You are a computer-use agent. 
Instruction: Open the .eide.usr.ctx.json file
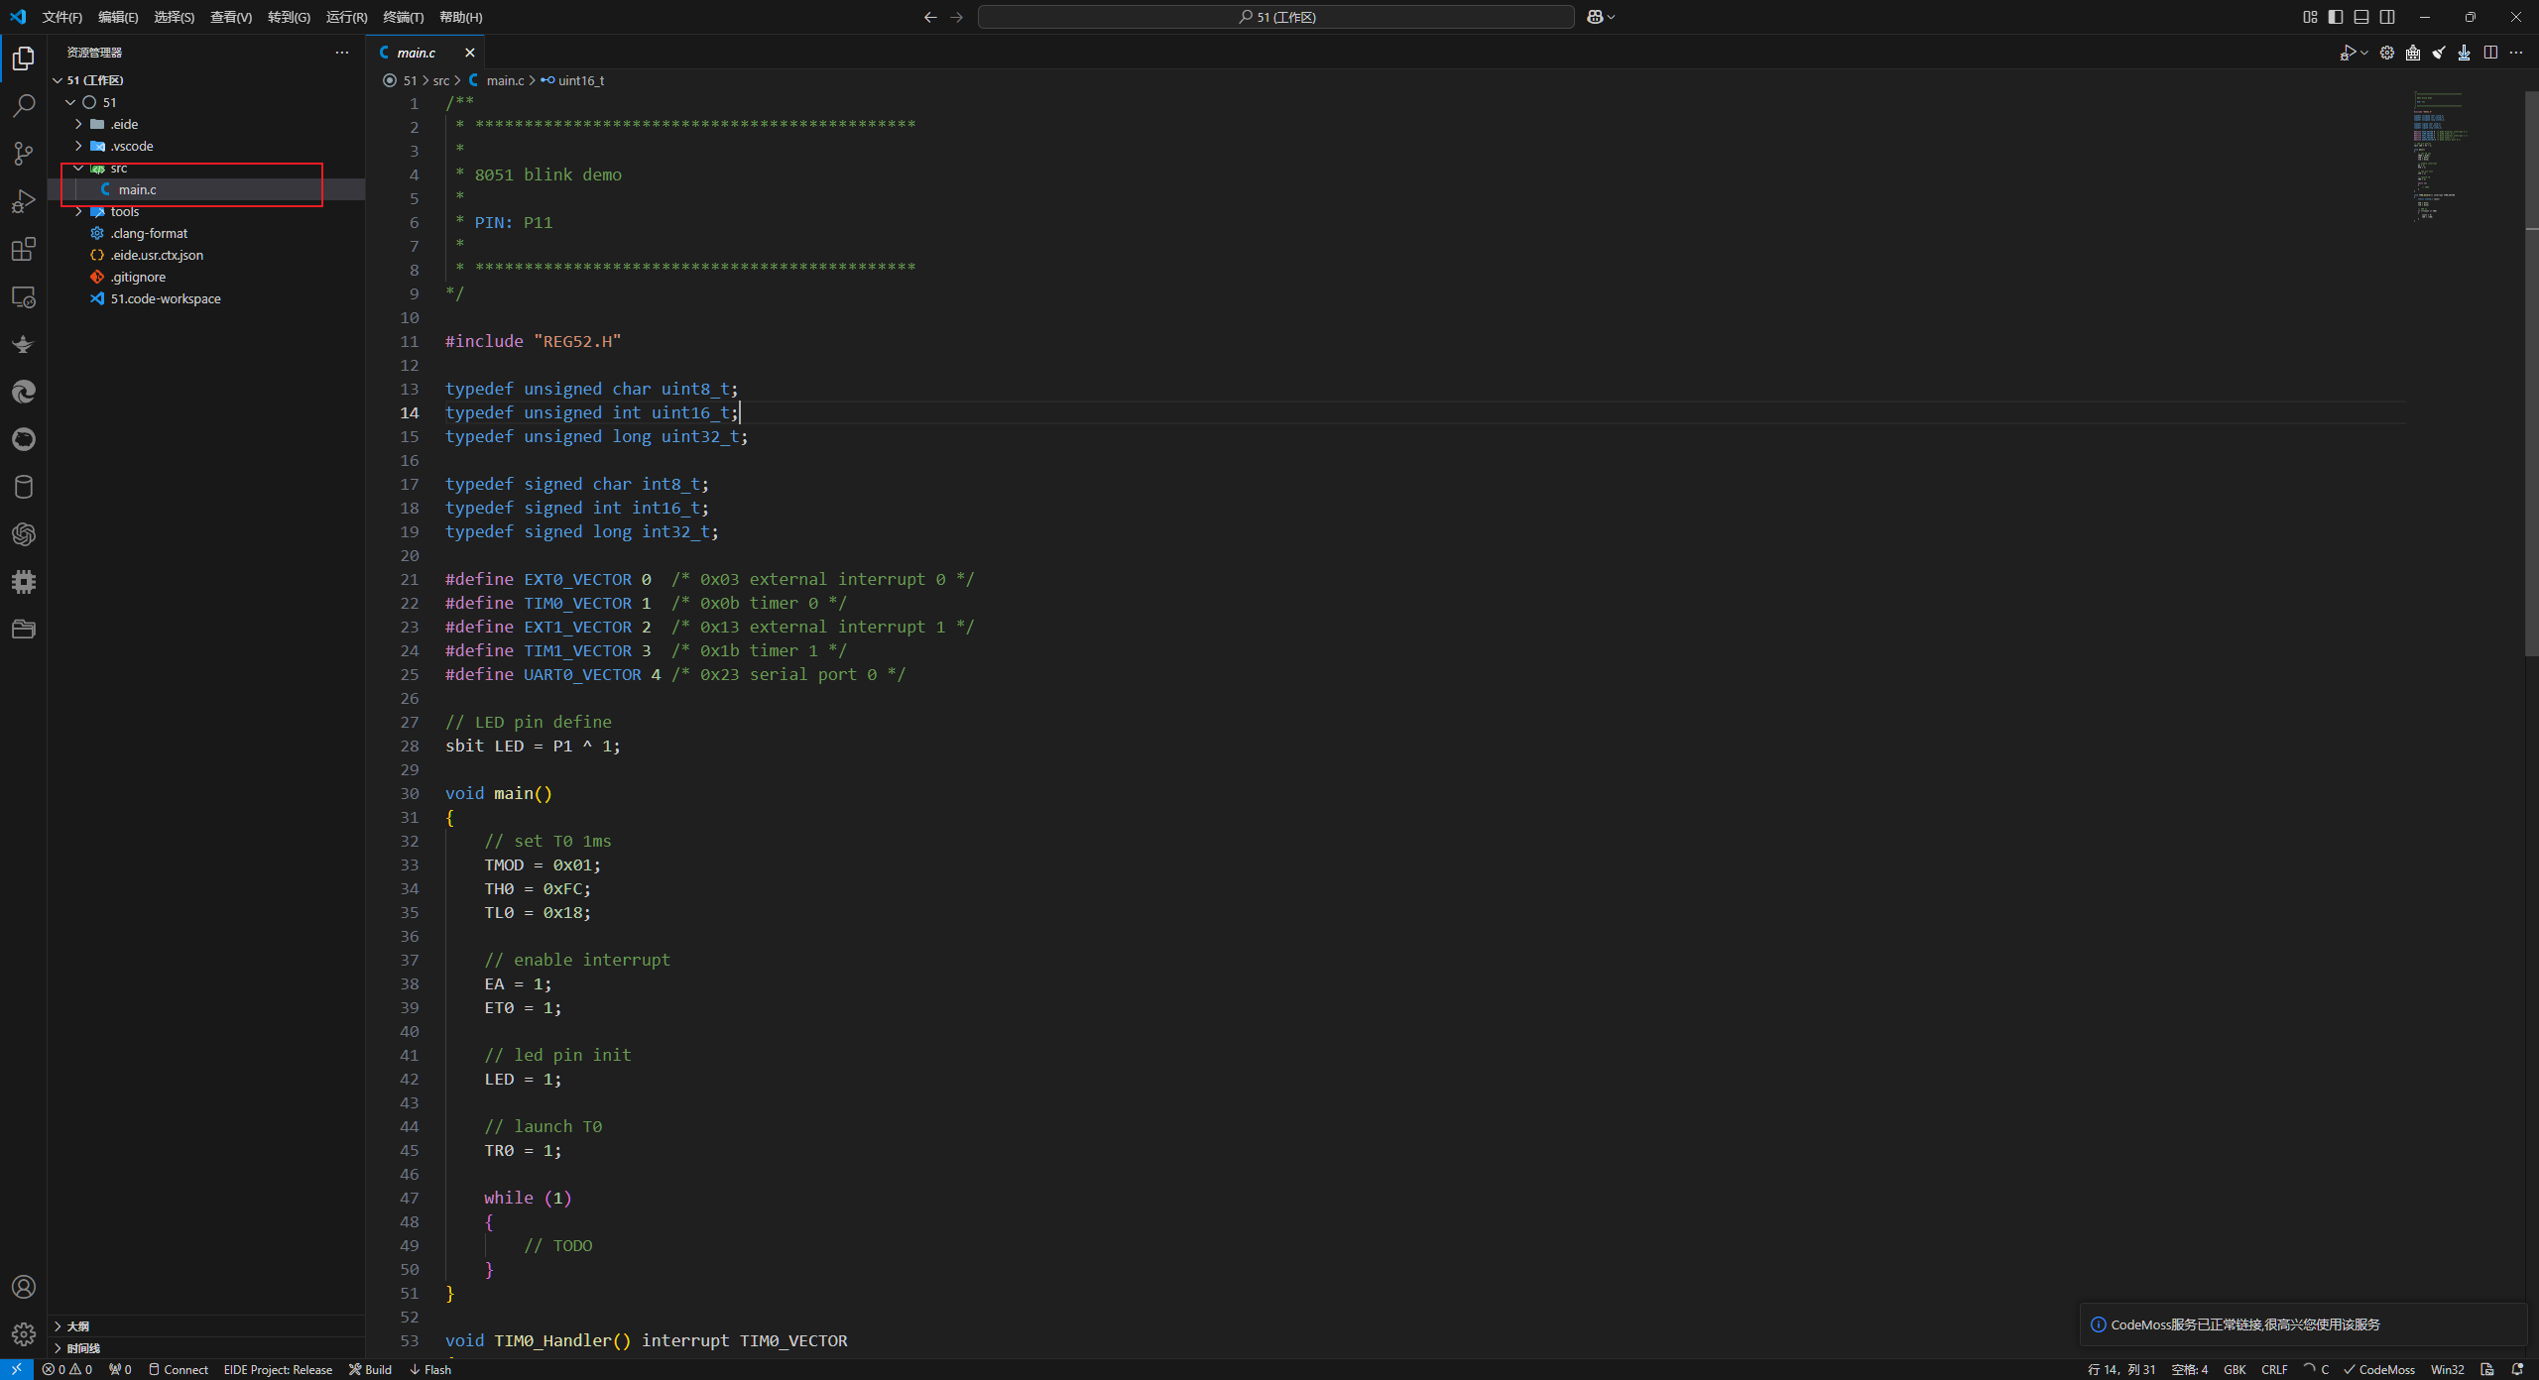(206, 255)
